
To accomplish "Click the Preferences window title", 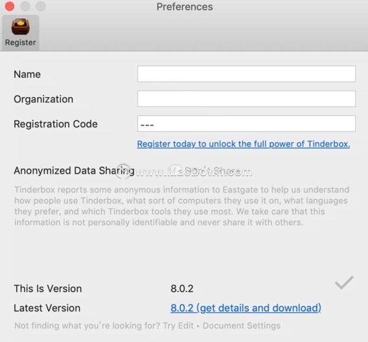I will (185, 6).
